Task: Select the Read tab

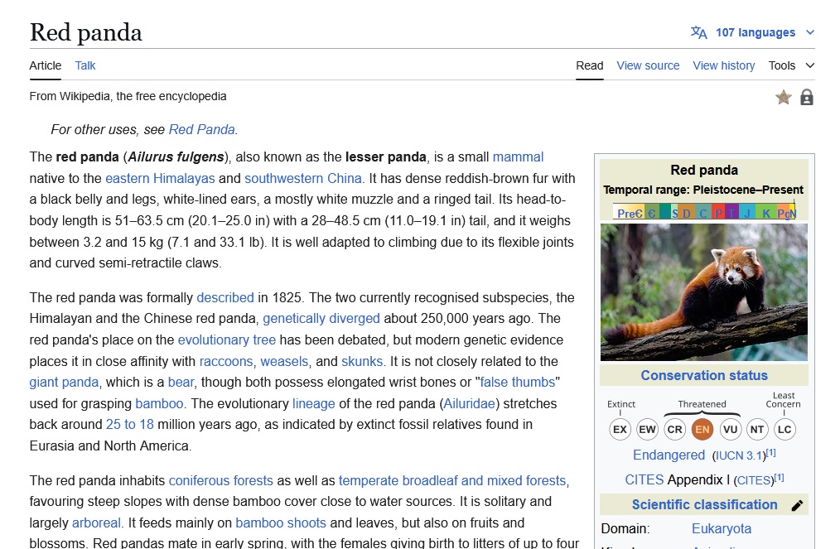Action: pos(589,65)
